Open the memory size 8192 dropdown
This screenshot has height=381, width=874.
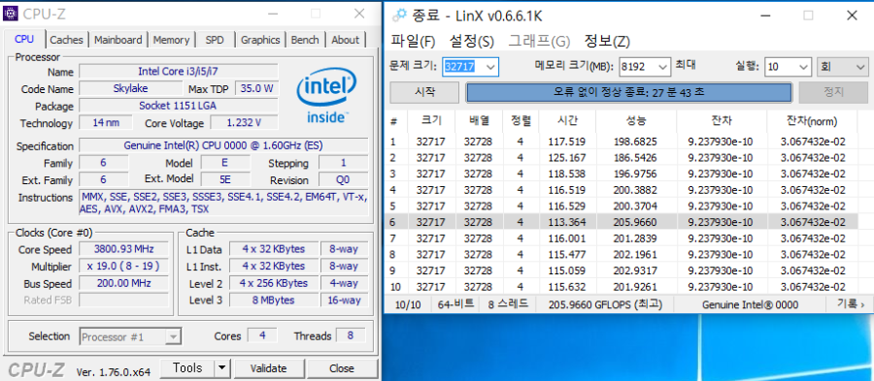(645, 67)
